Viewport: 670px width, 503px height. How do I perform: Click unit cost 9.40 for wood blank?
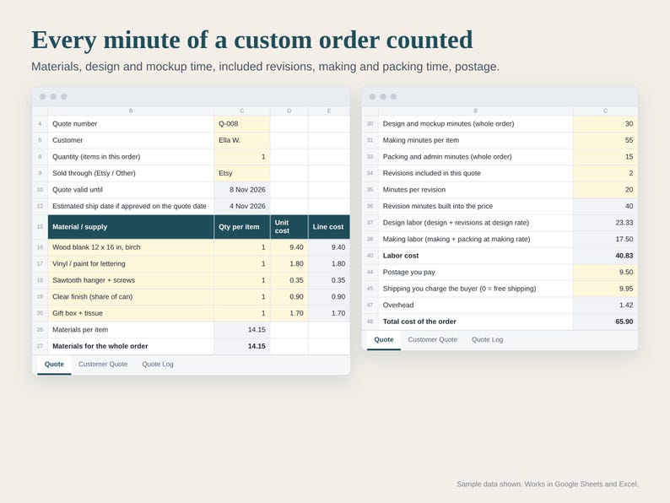[289, 247]
